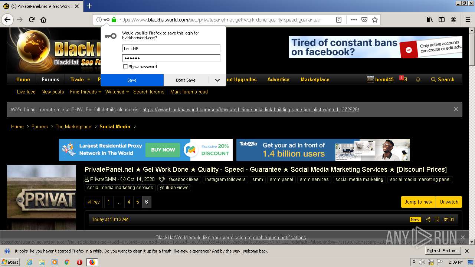Screen dimensions: 475x267
Task: Expand the Trade menu dropdown arrow
Action: (89, 79)
